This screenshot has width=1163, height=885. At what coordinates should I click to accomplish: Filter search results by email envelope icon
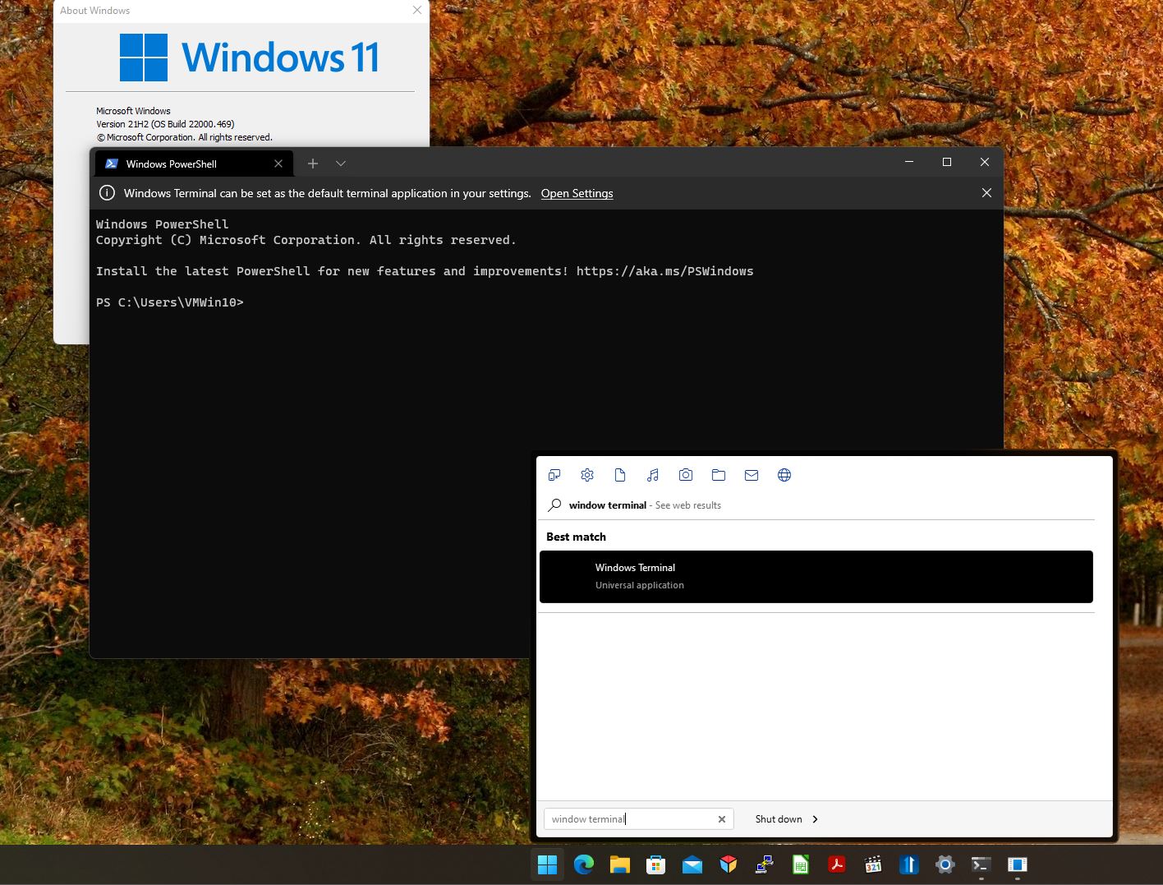click(752, 475)
